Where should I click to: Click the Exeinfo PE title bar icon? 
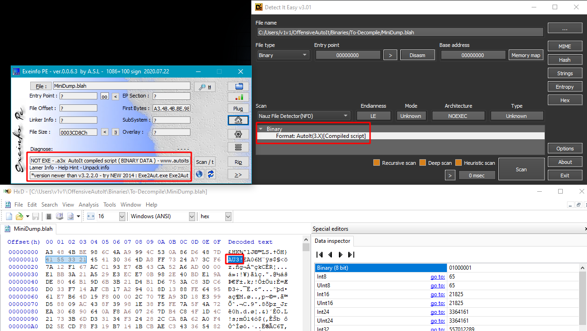click(16, 71)
